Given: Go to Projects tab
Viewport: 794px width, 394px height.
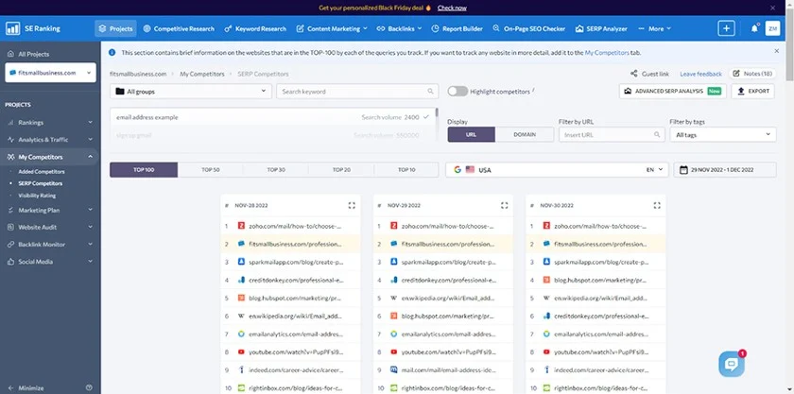Looking at the screenshot, I should 115,29.
